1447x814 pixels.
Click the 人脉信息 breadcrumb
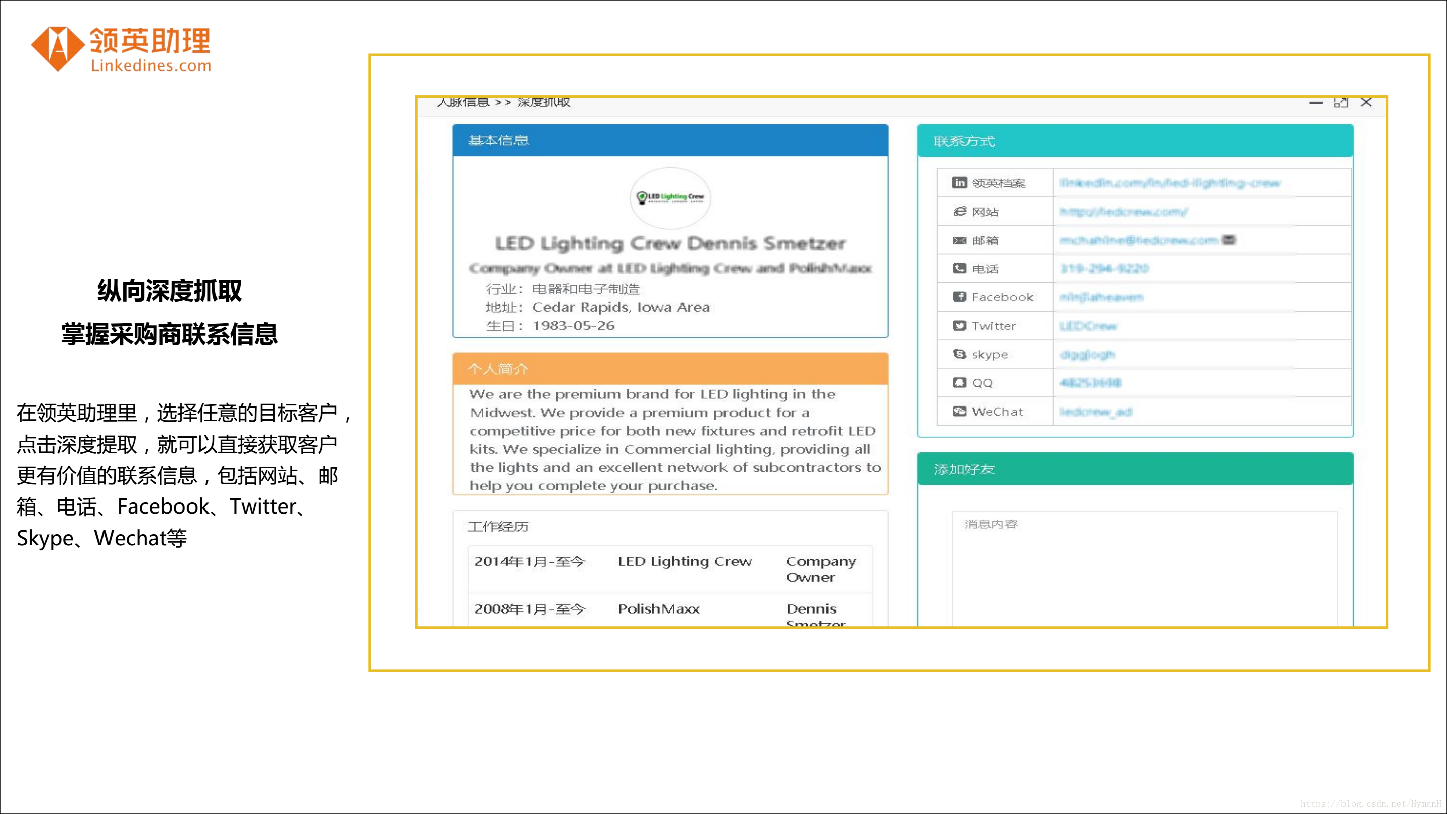tap(463, 101)
